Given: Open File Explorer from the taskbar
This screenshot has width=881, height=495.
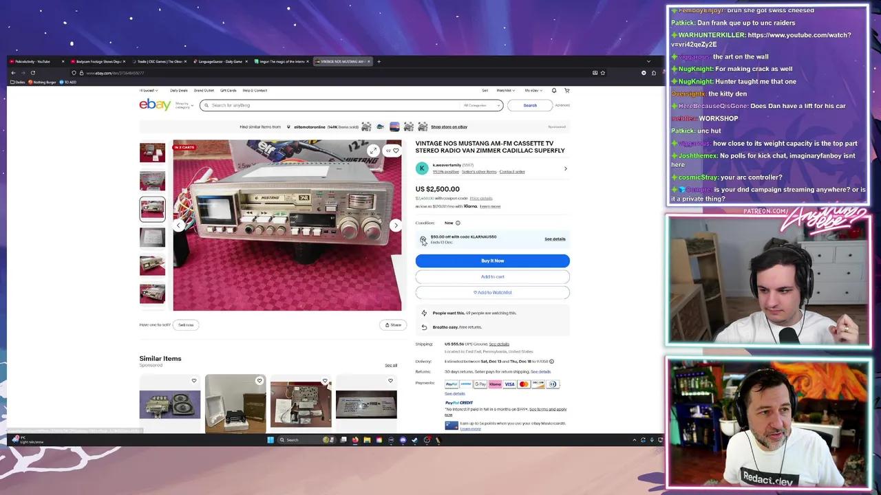Looking at the screenshot, I should click(x=367, y=440).
